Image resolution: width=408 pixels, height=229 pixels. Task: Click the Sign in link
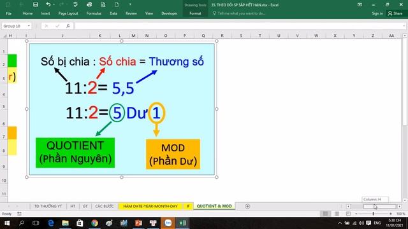(x=377, y=13)
